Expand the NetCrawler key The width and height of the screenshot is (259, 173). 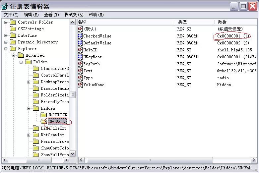coord(29,135)
